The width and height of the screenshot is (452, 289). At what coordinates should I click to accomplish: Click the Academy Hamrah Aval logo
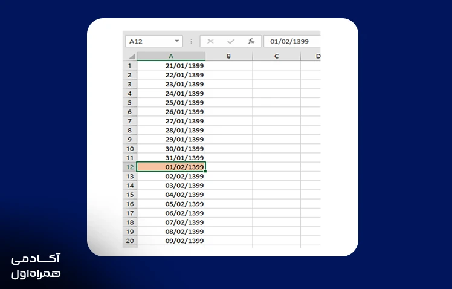[x=36, y=266]
